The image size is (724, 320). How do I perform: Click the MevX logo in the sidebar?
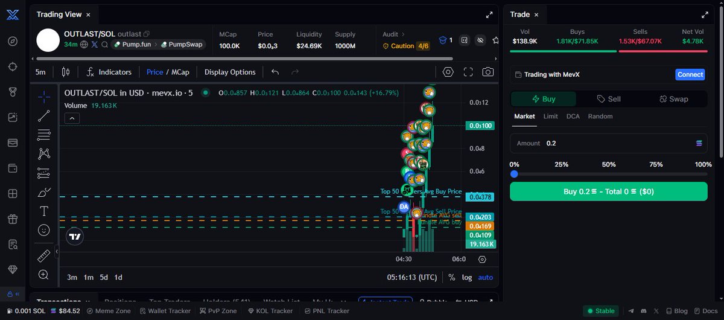click(x=13, y=15)
